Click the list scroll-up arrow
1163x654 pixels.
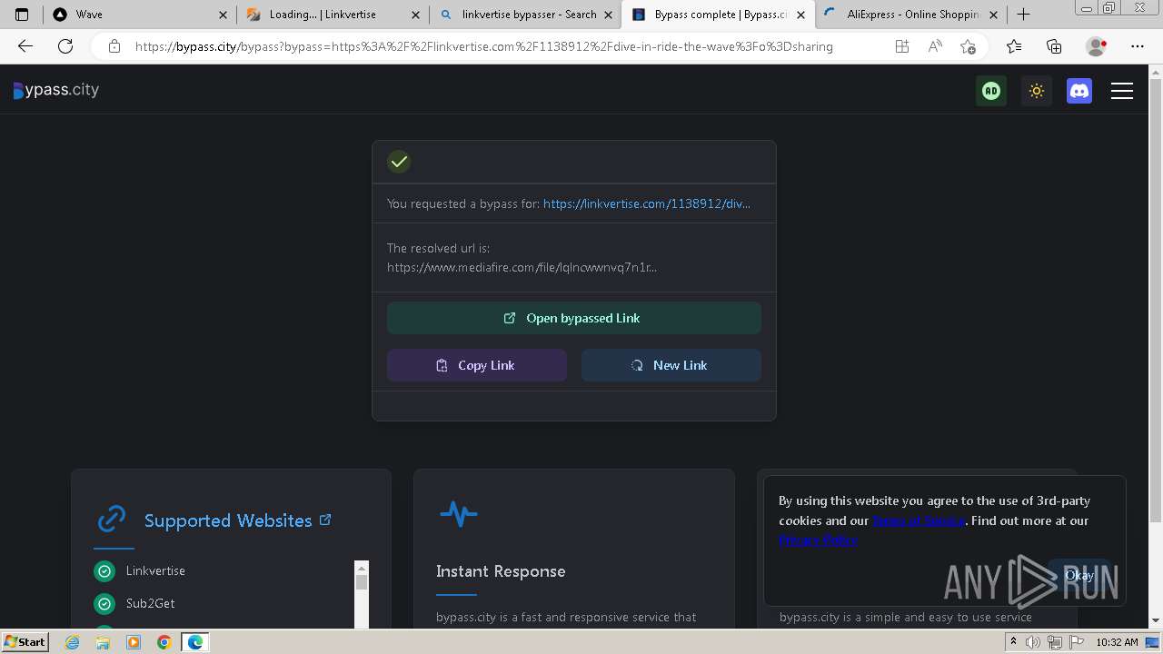coord(362,567)
